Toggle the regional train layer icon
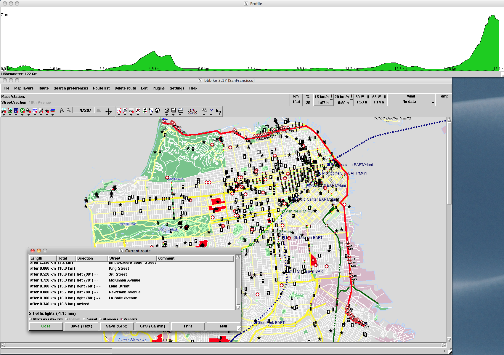Screen dimensions: 504x355 coord(28,111)
